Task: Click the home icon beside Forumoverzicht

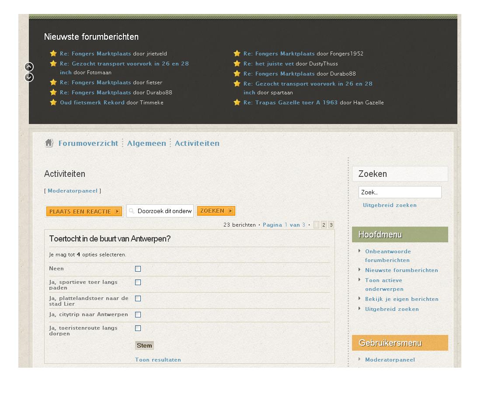Action: [x=49, y=143]
